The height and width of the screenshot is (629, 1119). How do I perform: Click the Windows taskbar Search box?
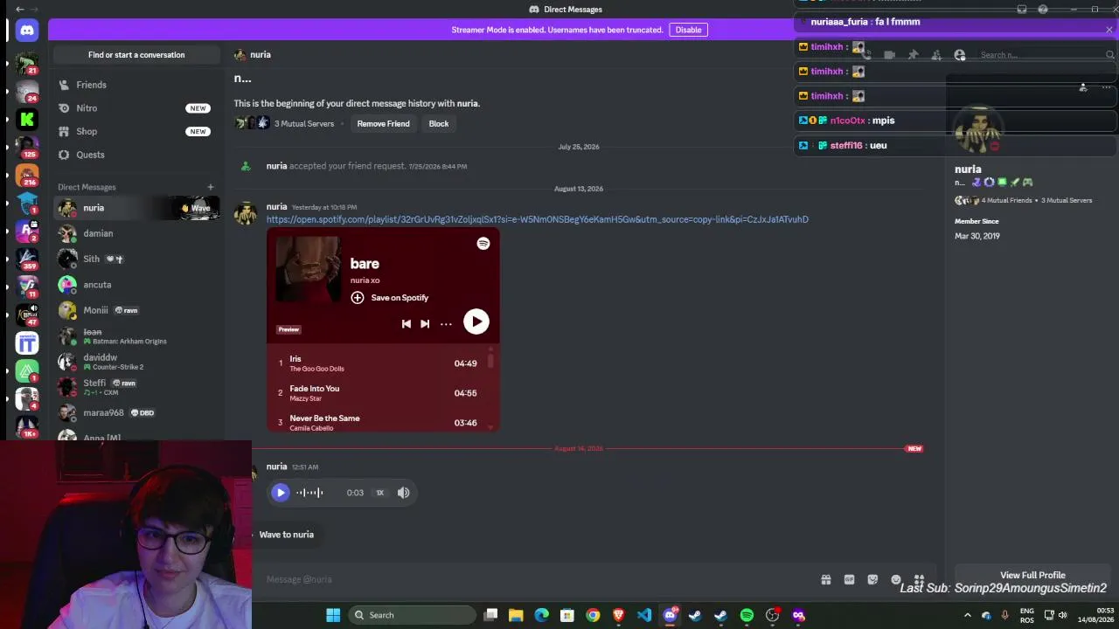(x=413, y=615)
